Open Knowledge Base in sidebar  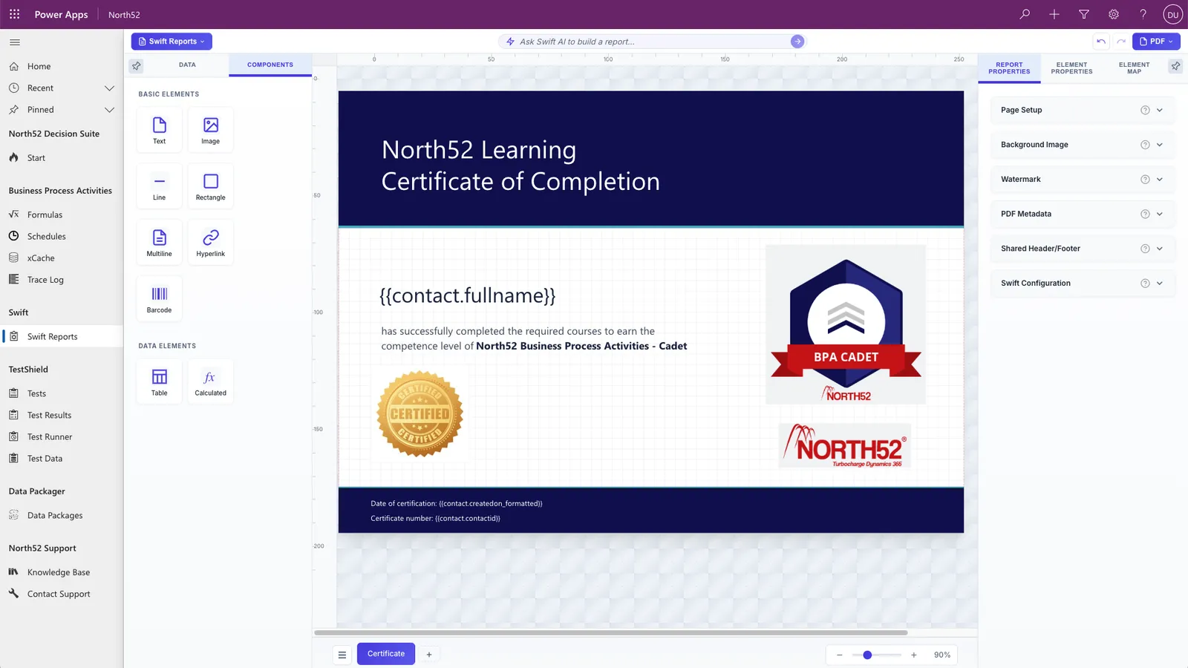pos(59,572)
